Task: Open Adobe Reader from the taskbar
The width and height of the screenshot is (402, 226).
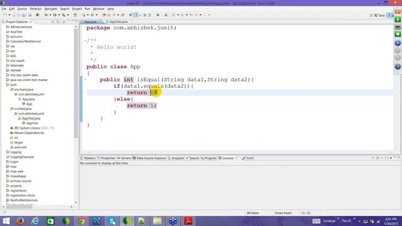Action: tap(188, 221)
